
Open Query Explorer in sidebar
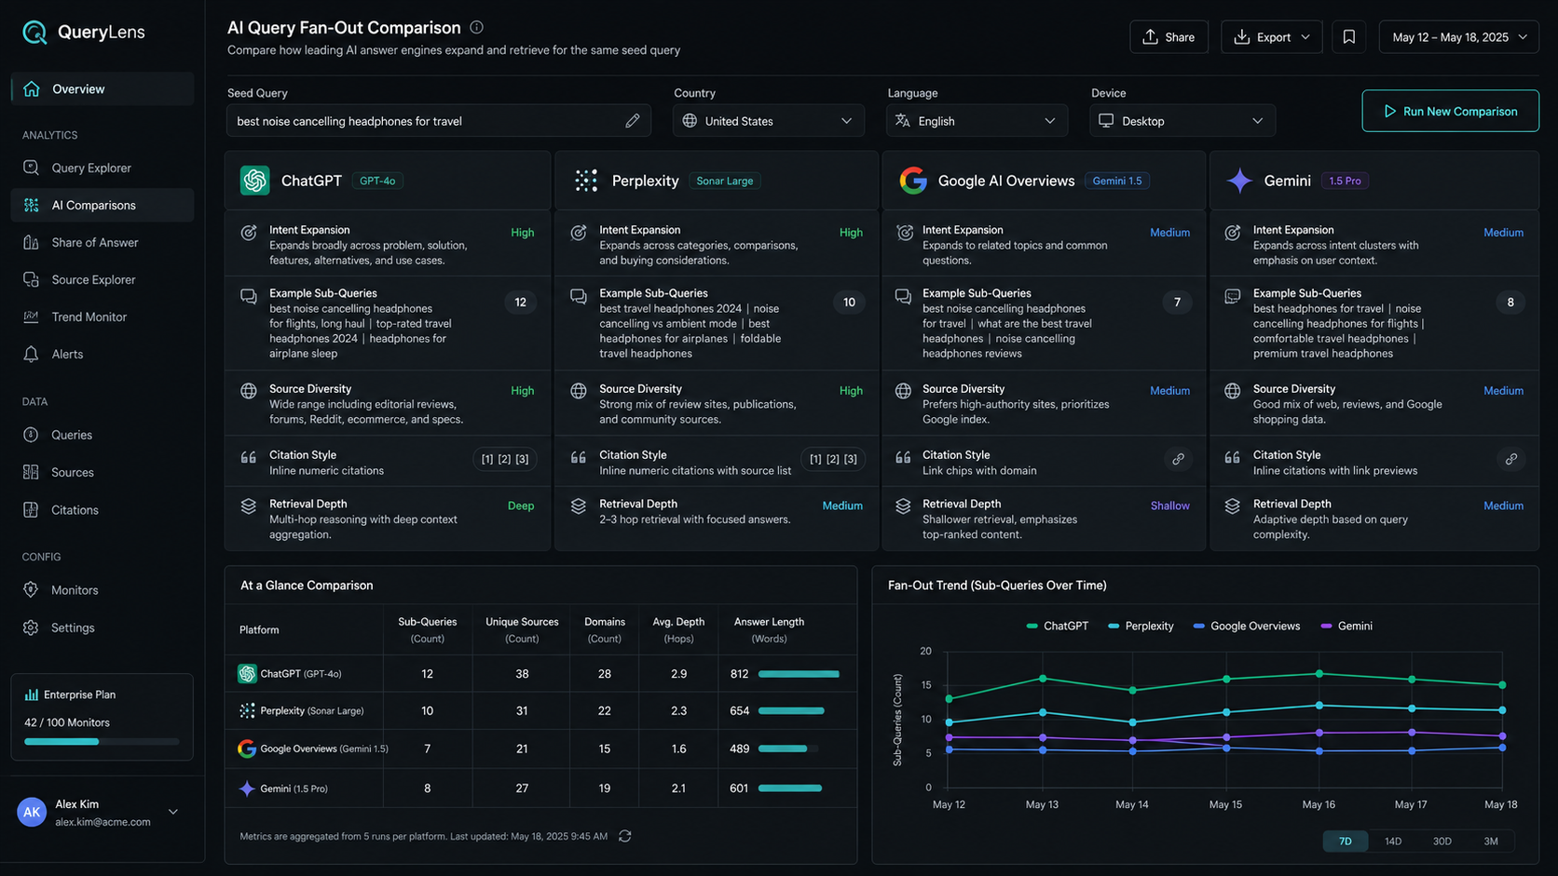coord(102,168)
